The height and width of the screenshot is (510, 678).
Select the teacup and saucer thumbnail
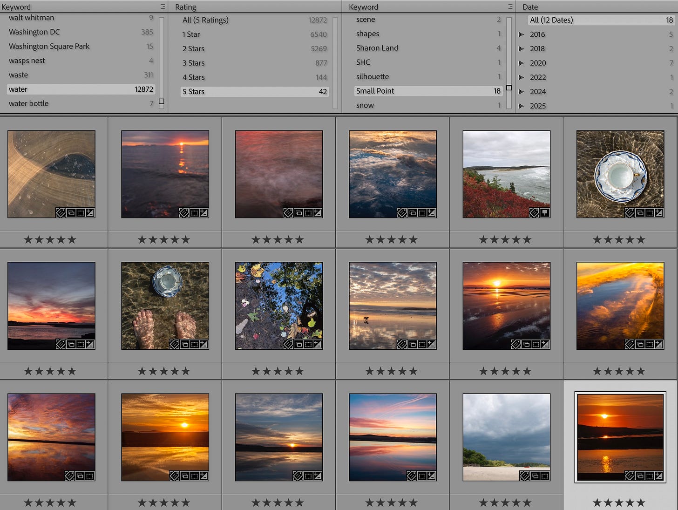coord(620,174)
